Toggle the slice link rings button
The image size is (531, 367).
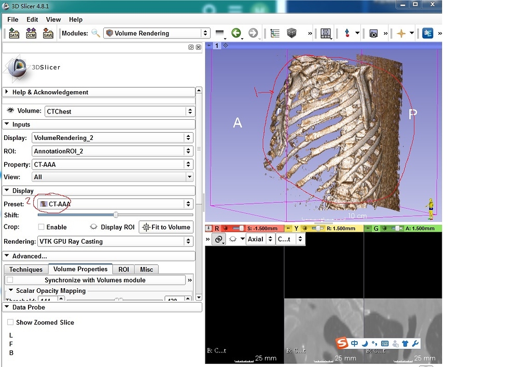pyautogui.click(x=219, y=239)
